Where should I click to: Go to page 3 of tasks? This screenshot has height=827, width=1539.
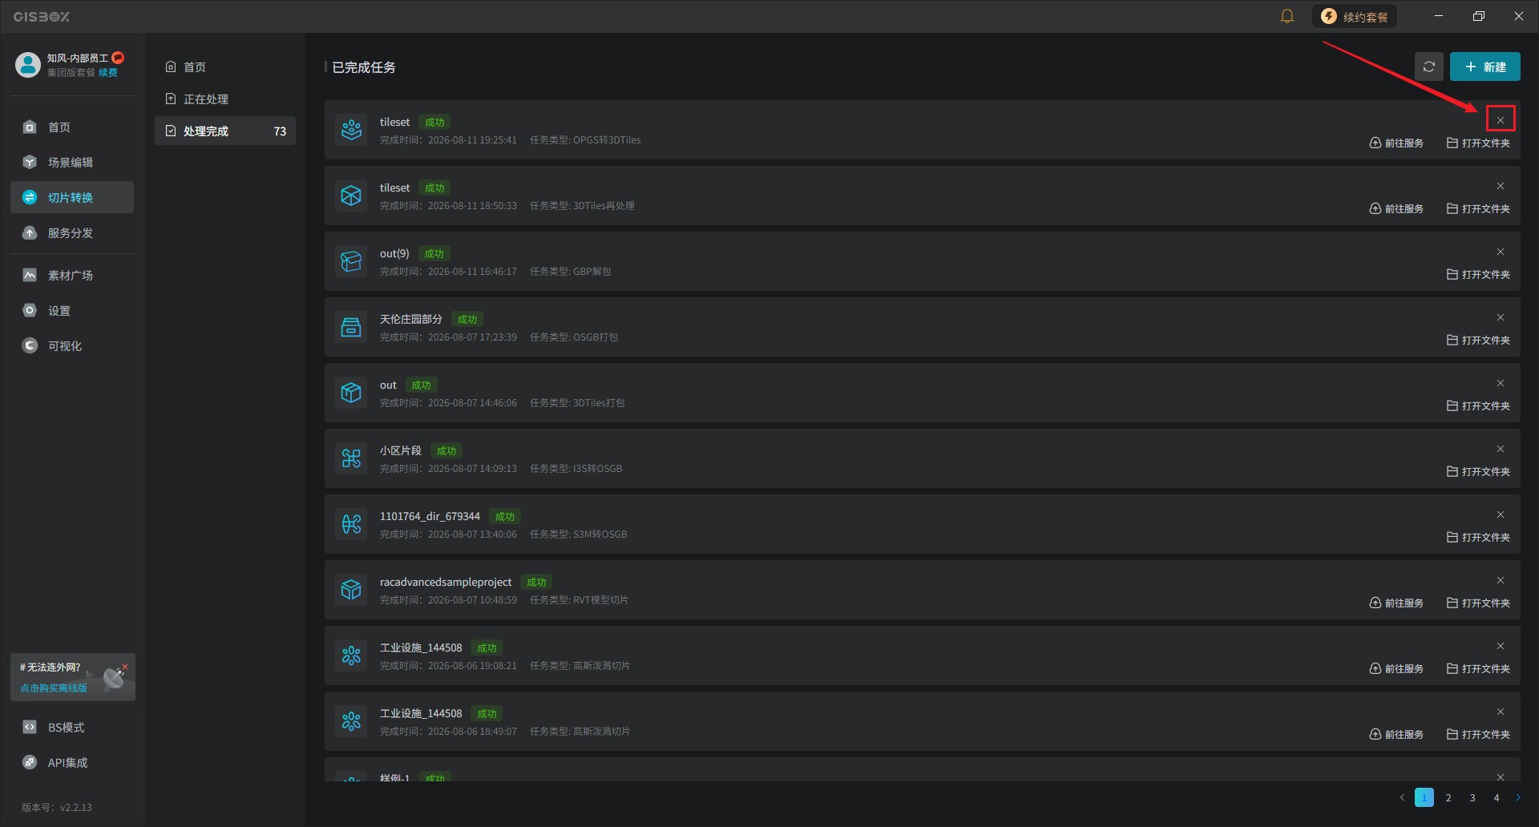pyautogui.click(x=1472, y=797)
